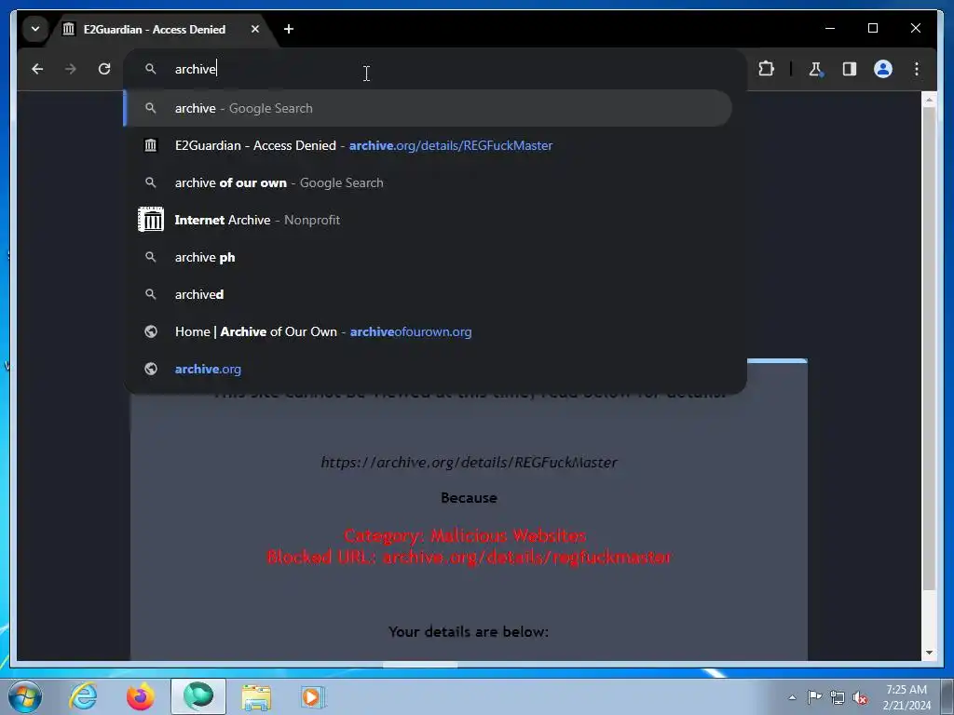Click 'Your details are below:' text
Screen dimensions: 954x715
pos(469,632)
